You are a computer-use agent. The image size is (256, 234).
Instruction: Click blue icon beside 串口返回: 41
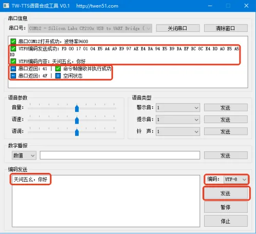[13, 69]
